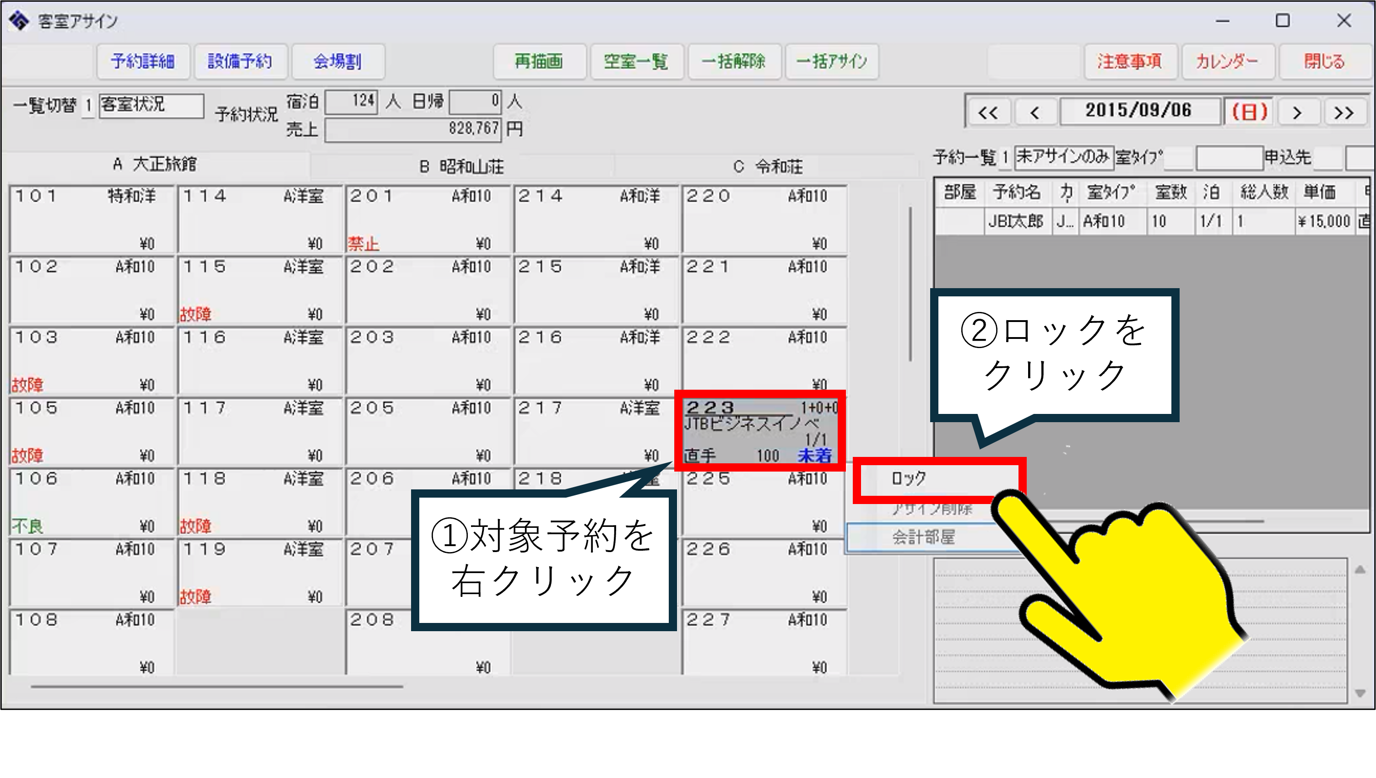Select ロック in the context menu
Screen dimensions: 1376x778
(909, 479)
